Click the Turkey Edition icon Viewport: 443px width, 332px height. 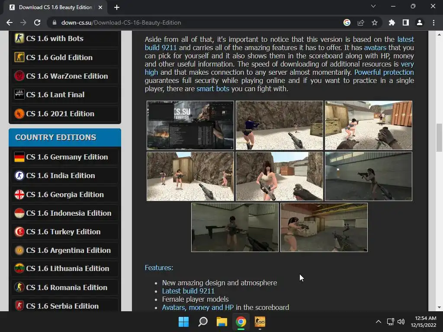(x=19, y=232)
